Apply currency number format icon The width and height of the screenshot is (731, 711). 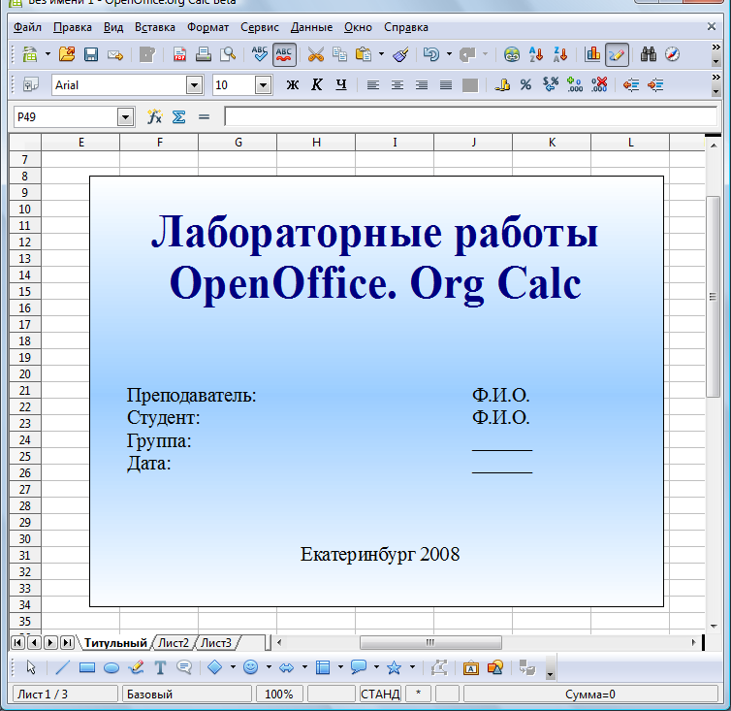(502, 85)
